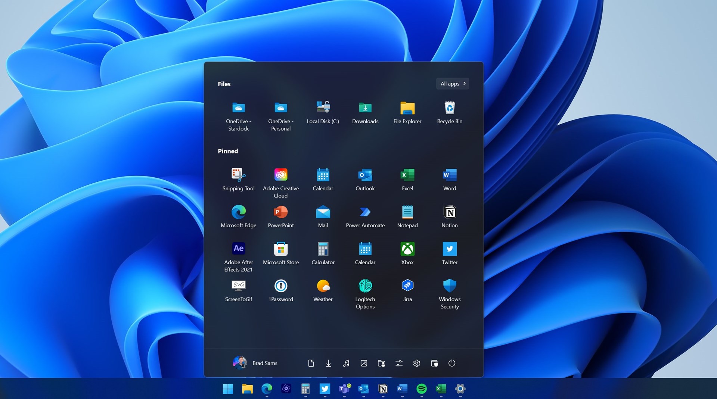Open the folder-with-dot shortcut in start footer
717x399 pixels.
point(381,363)
